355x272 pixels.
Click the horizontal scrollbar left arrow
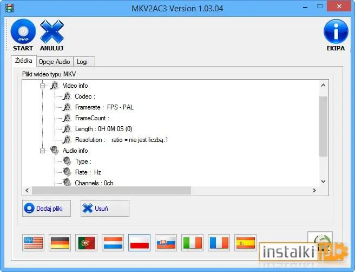point(27,190)
